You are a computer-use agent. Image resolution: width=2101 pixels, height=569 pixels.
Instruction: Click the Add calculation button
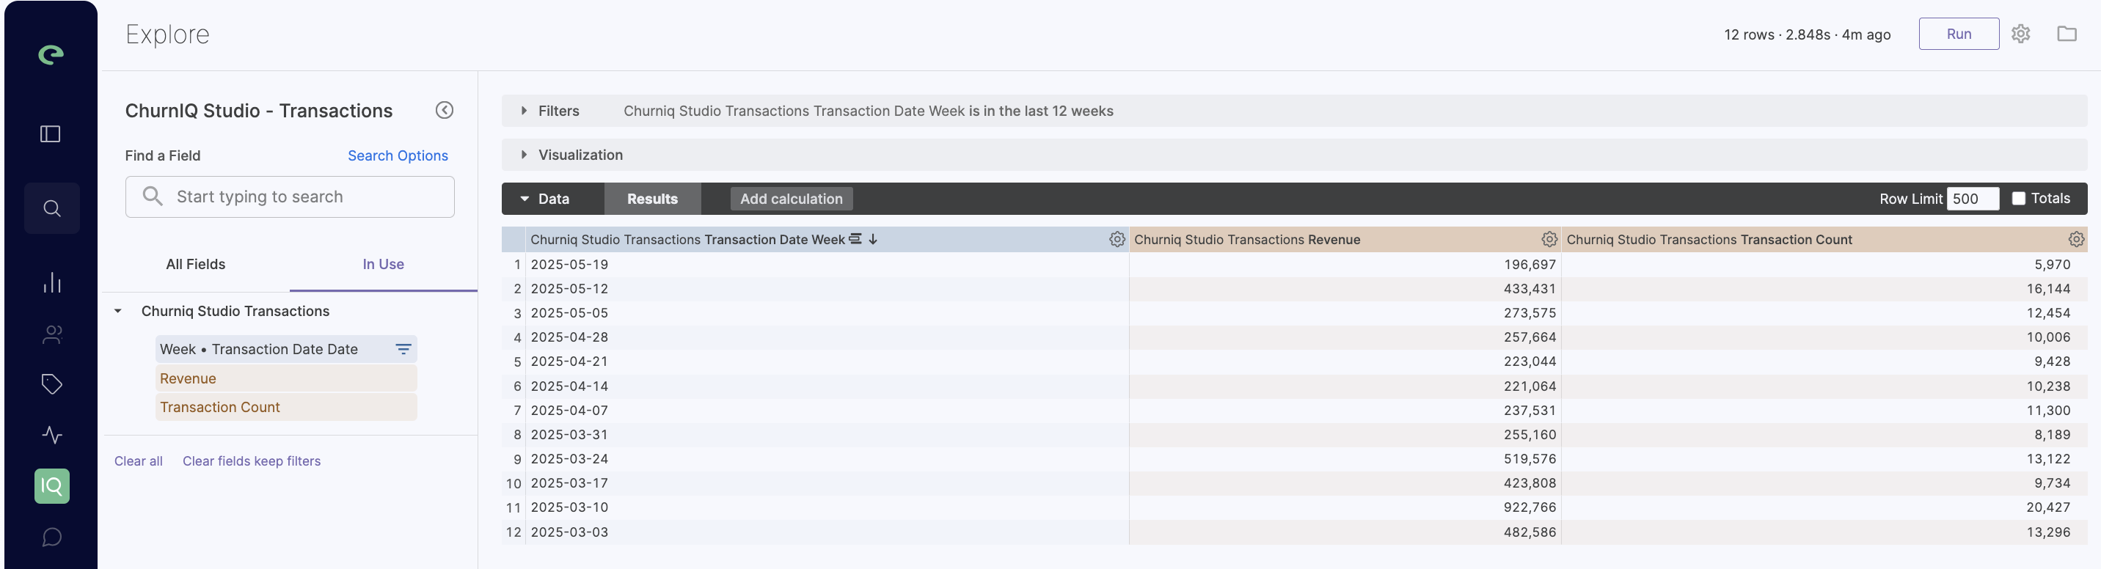(790, 199)
